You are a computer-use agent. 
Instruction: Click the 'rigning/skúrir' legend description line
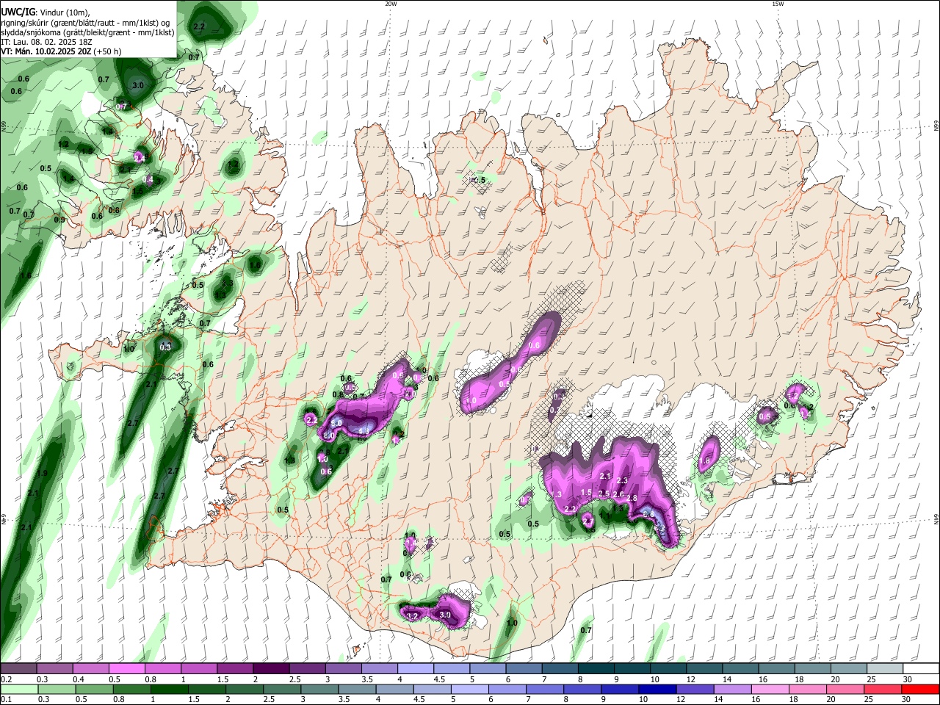[87, 22]
